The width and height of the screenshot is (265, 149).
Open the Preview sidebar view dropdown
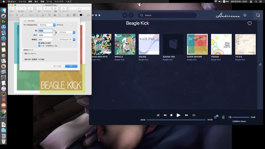[12, 9]
